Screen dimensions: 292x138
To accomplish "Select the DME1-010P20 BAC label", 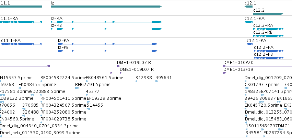I will [x=238, y=63].
